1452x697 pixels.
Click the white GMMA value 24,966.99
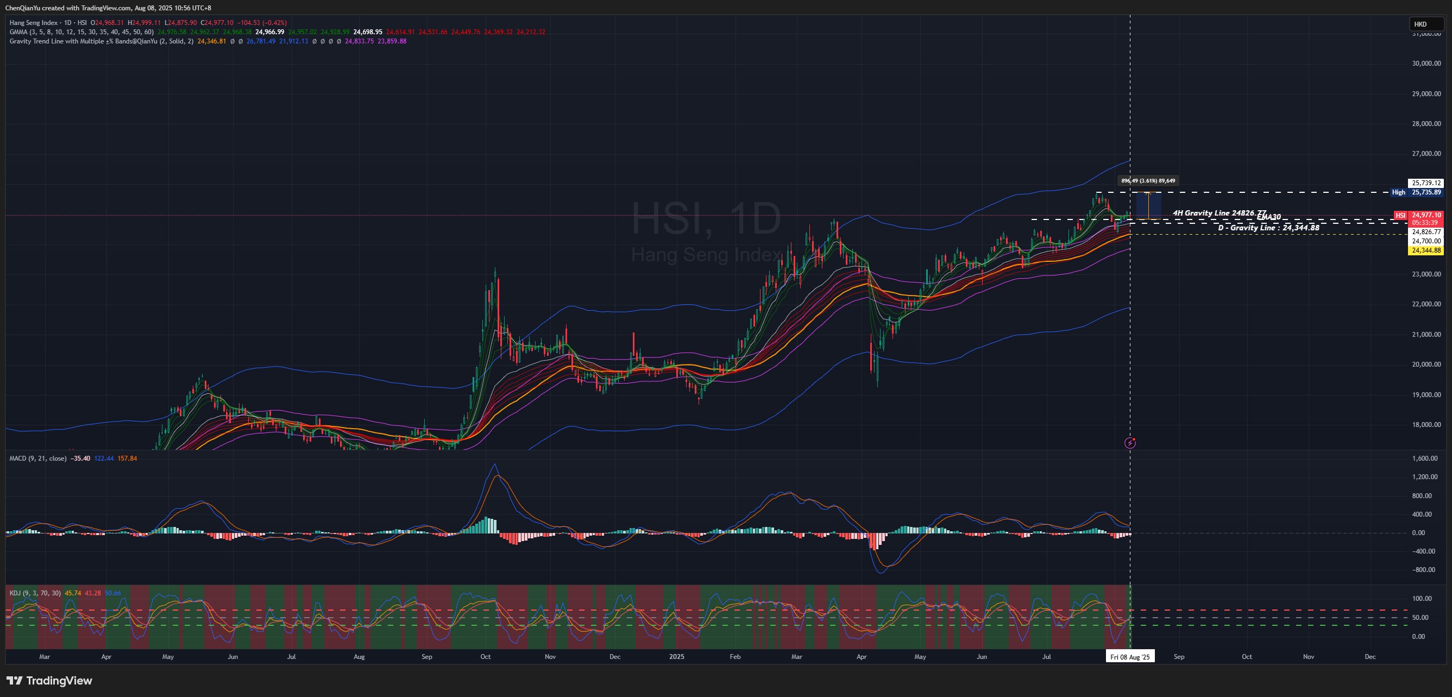[269, 32]
